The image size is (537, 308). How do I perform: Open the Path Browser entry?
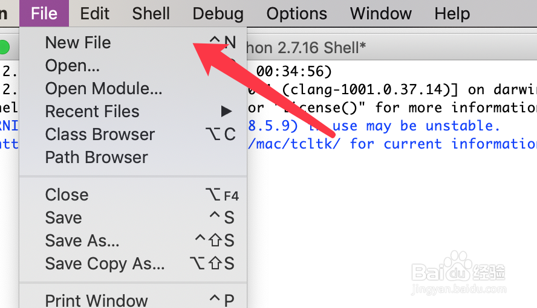133,157
